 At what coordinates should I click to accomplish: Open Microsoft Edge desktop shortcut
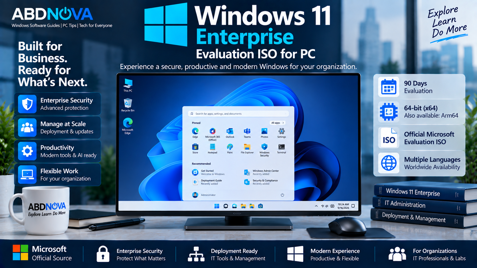[128, 126]
